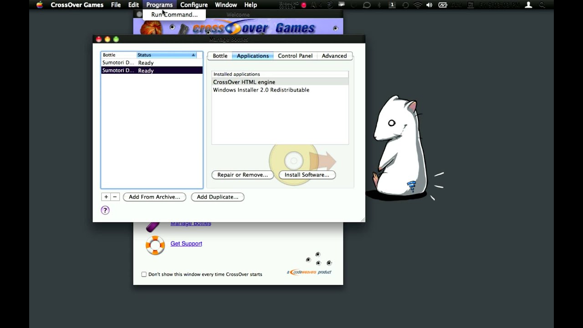Open the volume control in menu bar
583x328 pixels.
(x=429, y=5)
